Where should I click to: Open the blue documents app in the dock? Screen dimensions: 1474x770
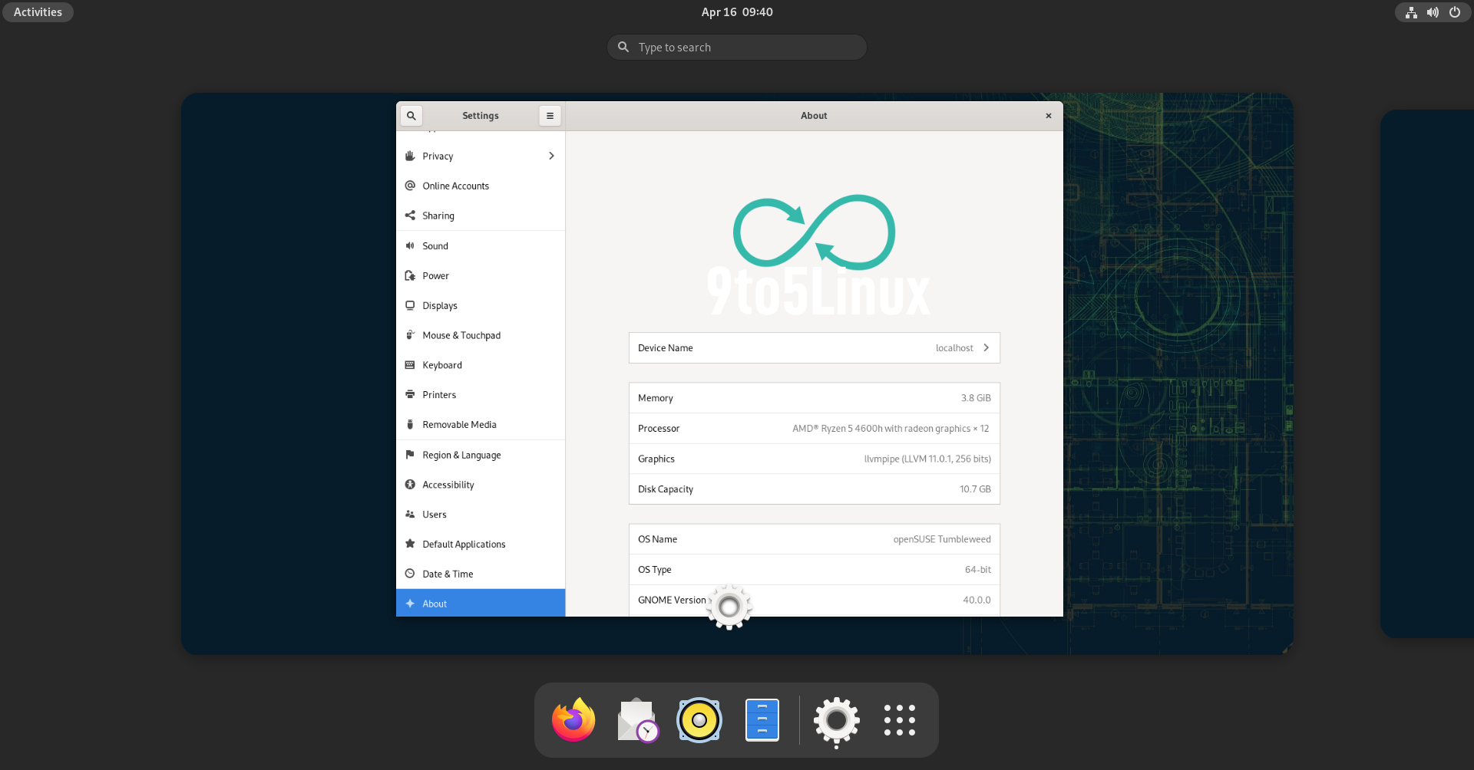click(x=761, y=719)
